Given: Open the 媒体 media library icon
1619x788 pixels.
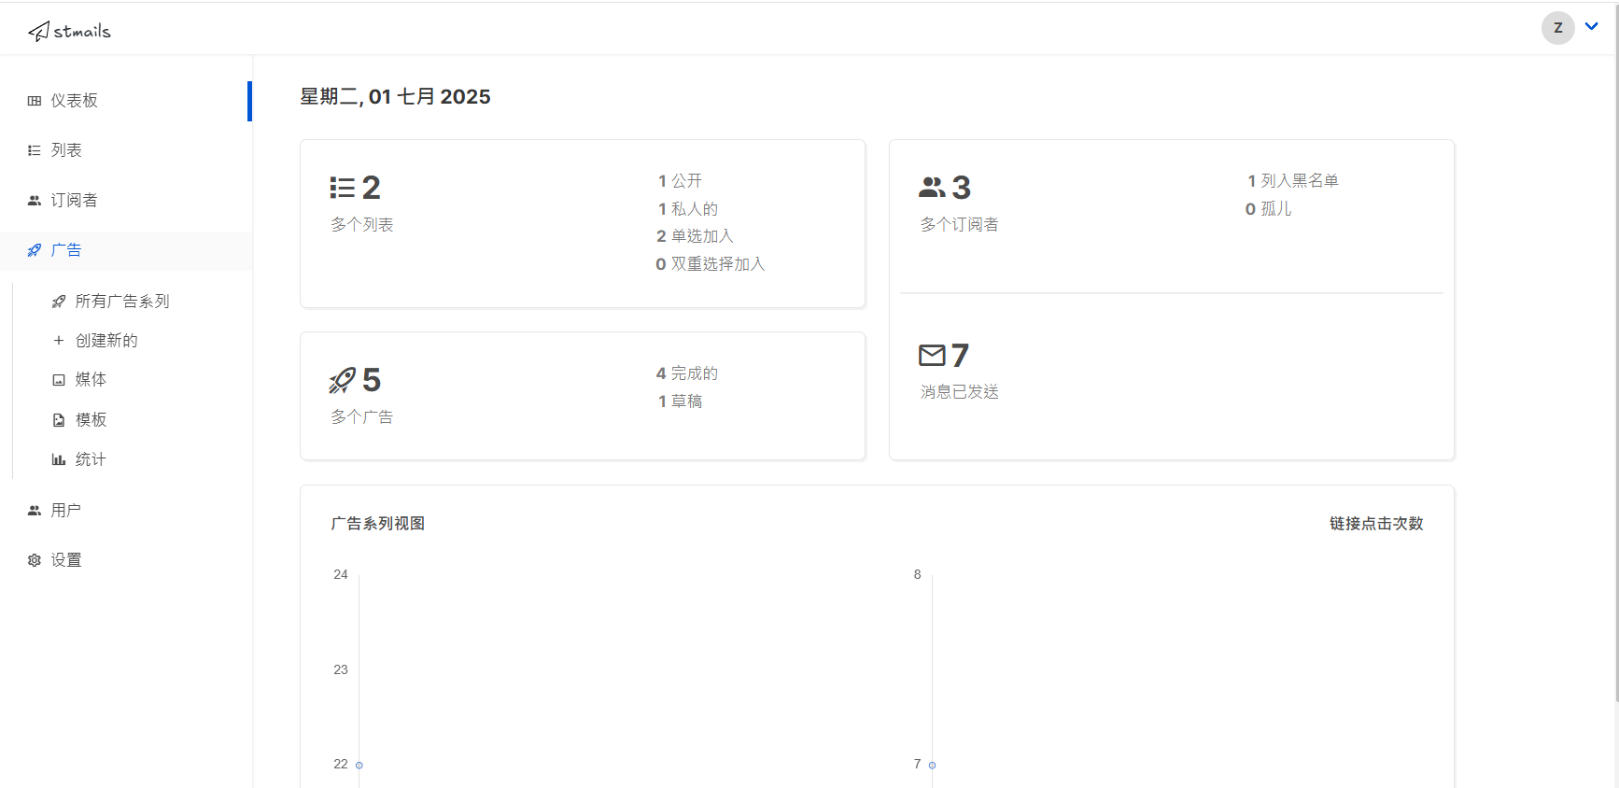Looking at the screenshot, I should pos(59,380).
